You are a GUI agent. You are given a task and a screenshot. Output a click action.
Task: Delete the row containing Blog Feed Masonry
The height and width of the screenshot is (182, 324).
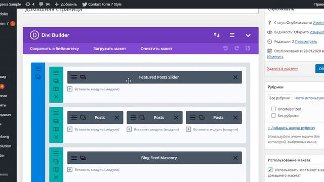click(56, 177)
